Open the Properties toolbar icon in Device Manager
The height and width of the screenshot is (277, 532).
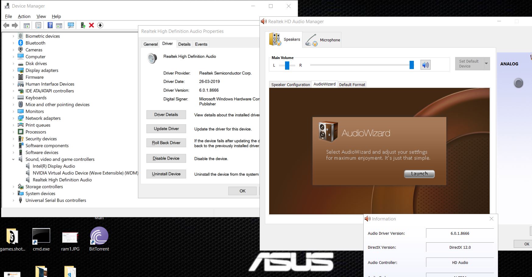point(38,25)
